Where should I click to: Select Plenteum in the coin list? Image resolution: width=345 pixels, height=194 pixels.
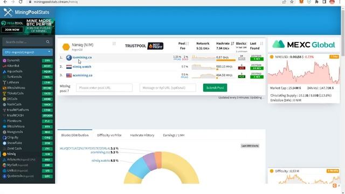click(14, 121)
